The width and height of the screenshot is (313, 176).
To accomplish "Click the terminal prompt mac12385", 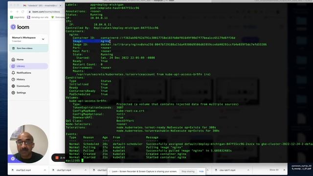I will (73, 160).
